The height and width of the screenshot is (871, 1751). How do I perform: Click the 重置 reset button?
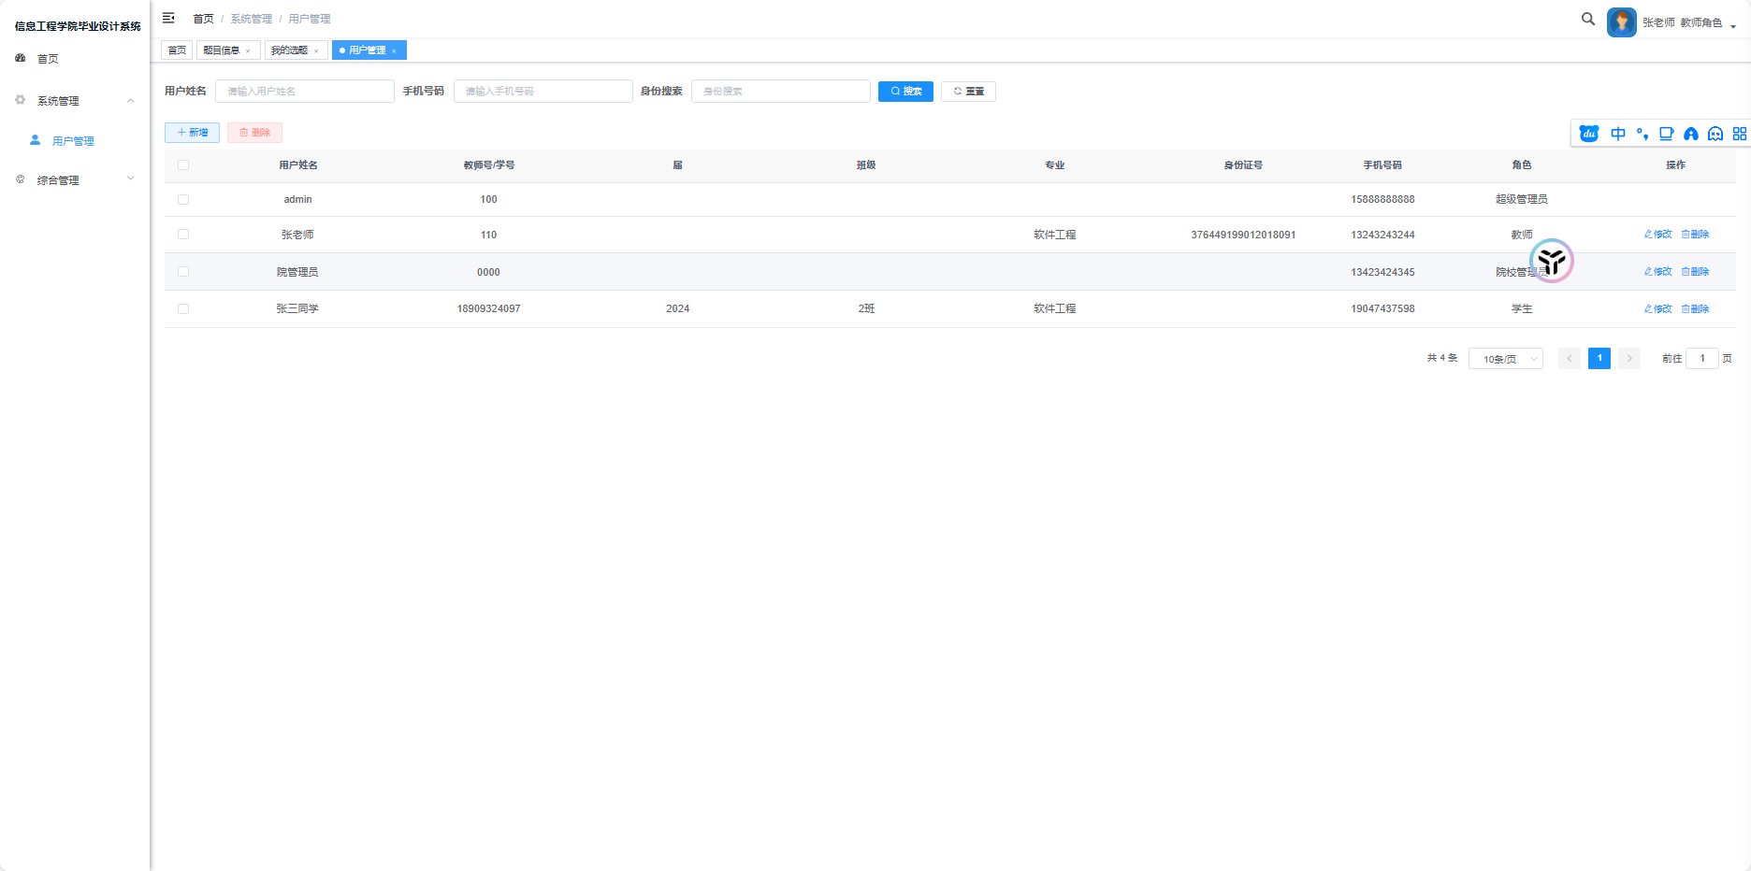968,91
